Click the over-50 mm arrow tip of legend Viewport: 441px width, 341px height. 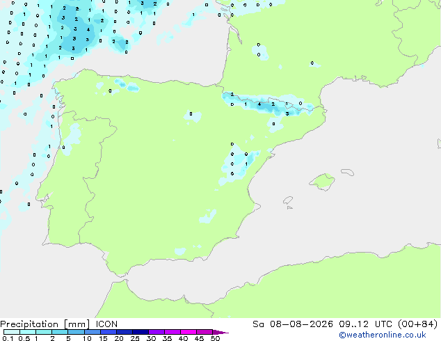pos(220,333)
